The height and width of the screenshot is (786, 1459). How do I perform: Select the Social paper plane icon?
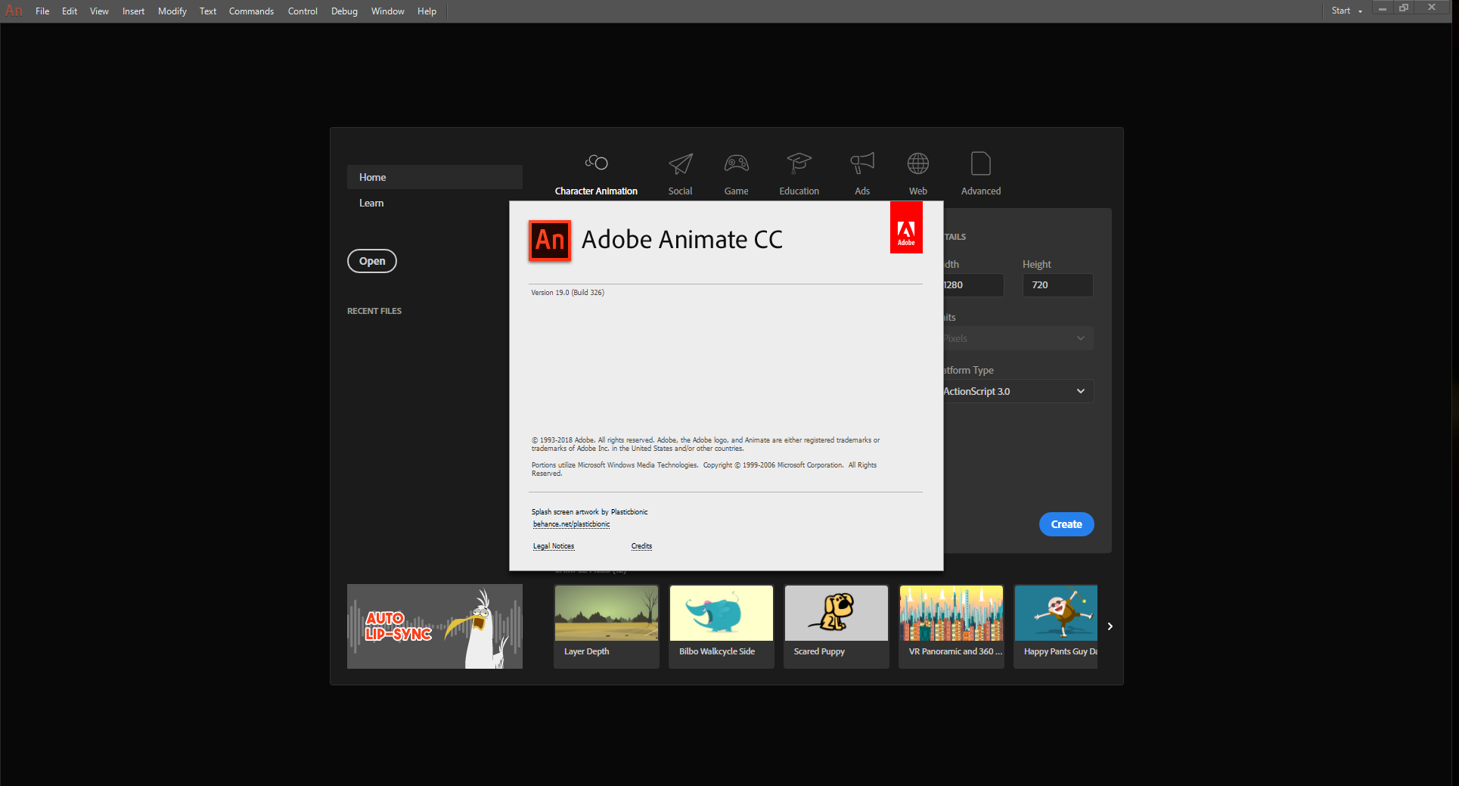(680, 163)
